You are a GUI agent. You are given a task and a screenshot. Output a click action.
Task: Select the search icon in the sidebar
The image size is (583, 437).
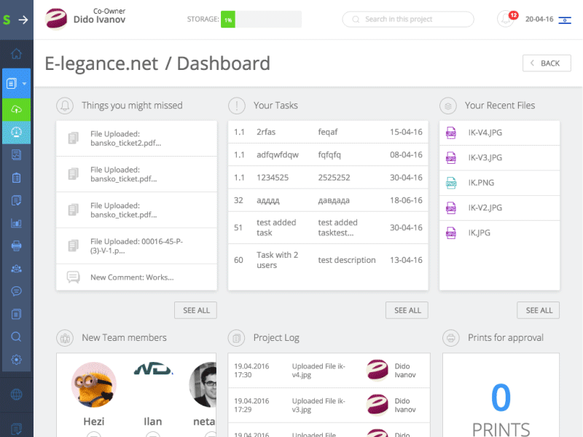tap(16, 336)
